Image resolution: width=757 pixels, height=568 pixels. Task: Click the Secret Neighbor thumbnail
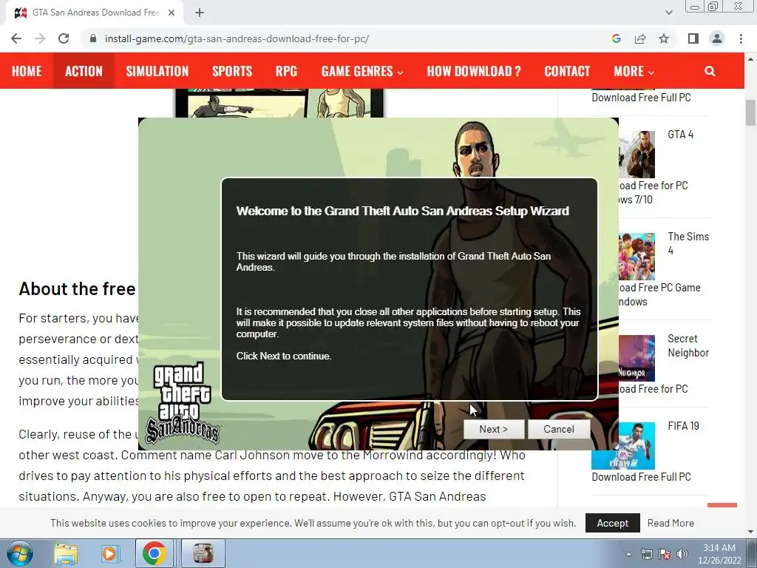(637, 359)
